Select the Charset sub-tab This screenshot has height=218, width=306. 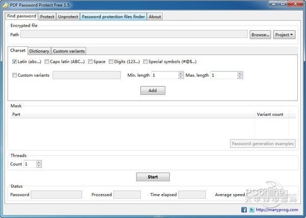pyautogui.click(x=18, y=51)
